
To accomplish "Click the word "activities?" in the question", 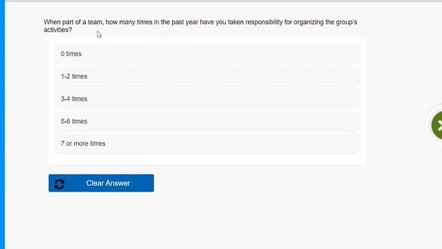I will pyautogui.click(x=58, y=30).
